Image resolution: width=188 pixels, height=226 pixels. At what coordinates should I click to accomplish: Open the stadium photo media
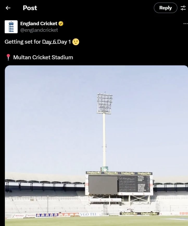(96, 145)
